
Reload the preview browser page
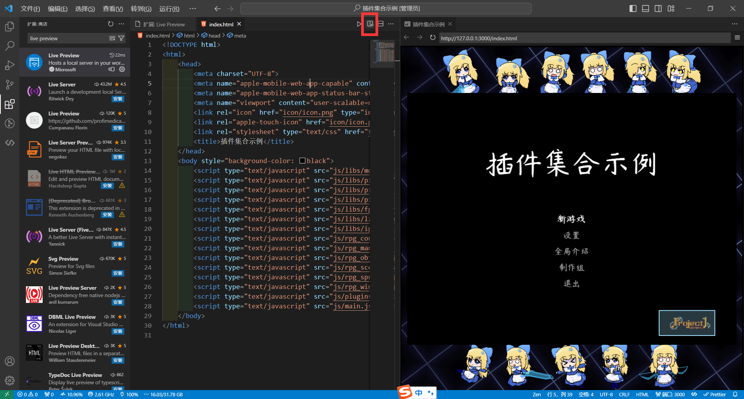(432, 38)
